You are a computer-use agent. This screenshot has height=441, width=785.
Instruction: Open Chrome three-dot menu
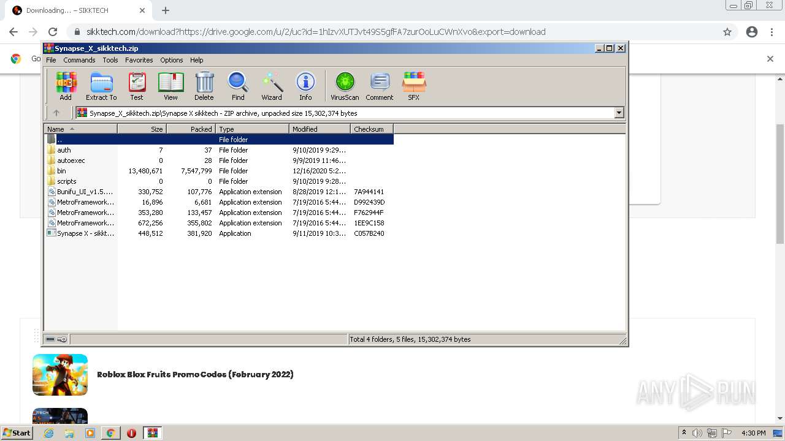click(x=772, y=32)
